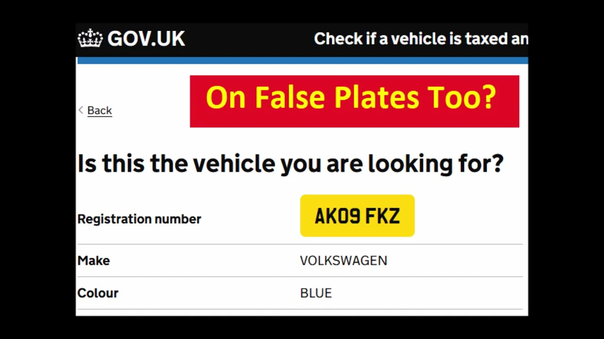Click the GOV.UK crown logo icon
The height and width of the screenshot is (339, 604).
pos(90,39)
